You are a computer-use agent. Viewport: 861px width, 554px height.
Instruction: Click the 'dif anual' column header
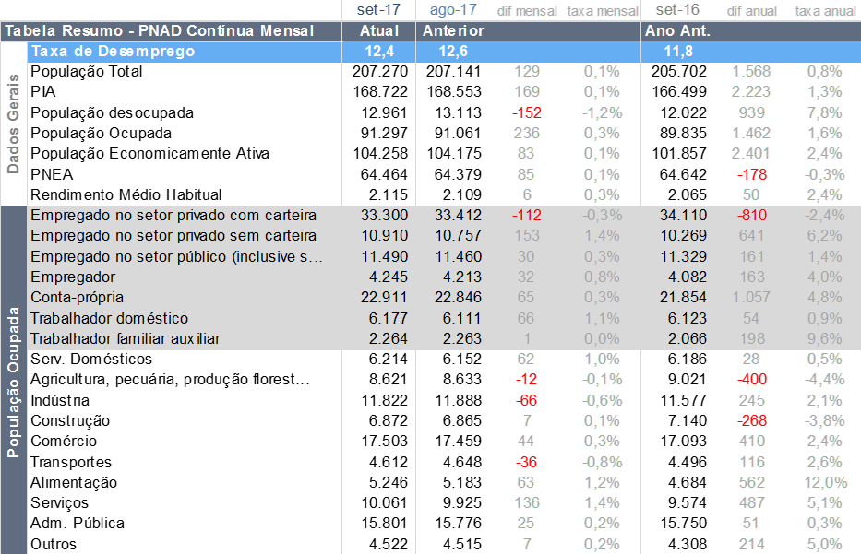pos(752,11)
